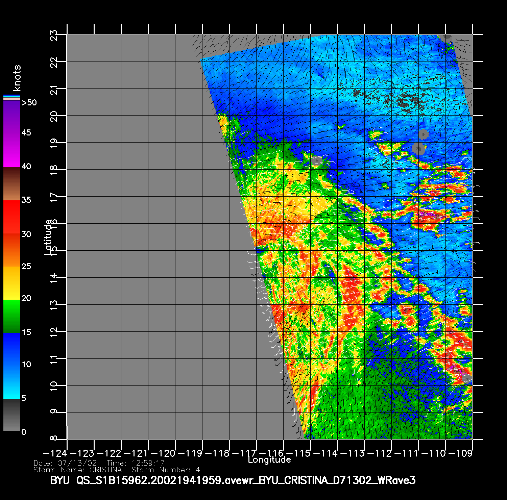Click the -124 longitude tick label
This screenshot has height=500, width=507.
[55, 453]
